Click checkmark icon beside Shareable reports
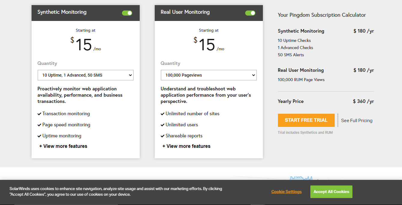This screenshot has width=402, height=205. 163,136
